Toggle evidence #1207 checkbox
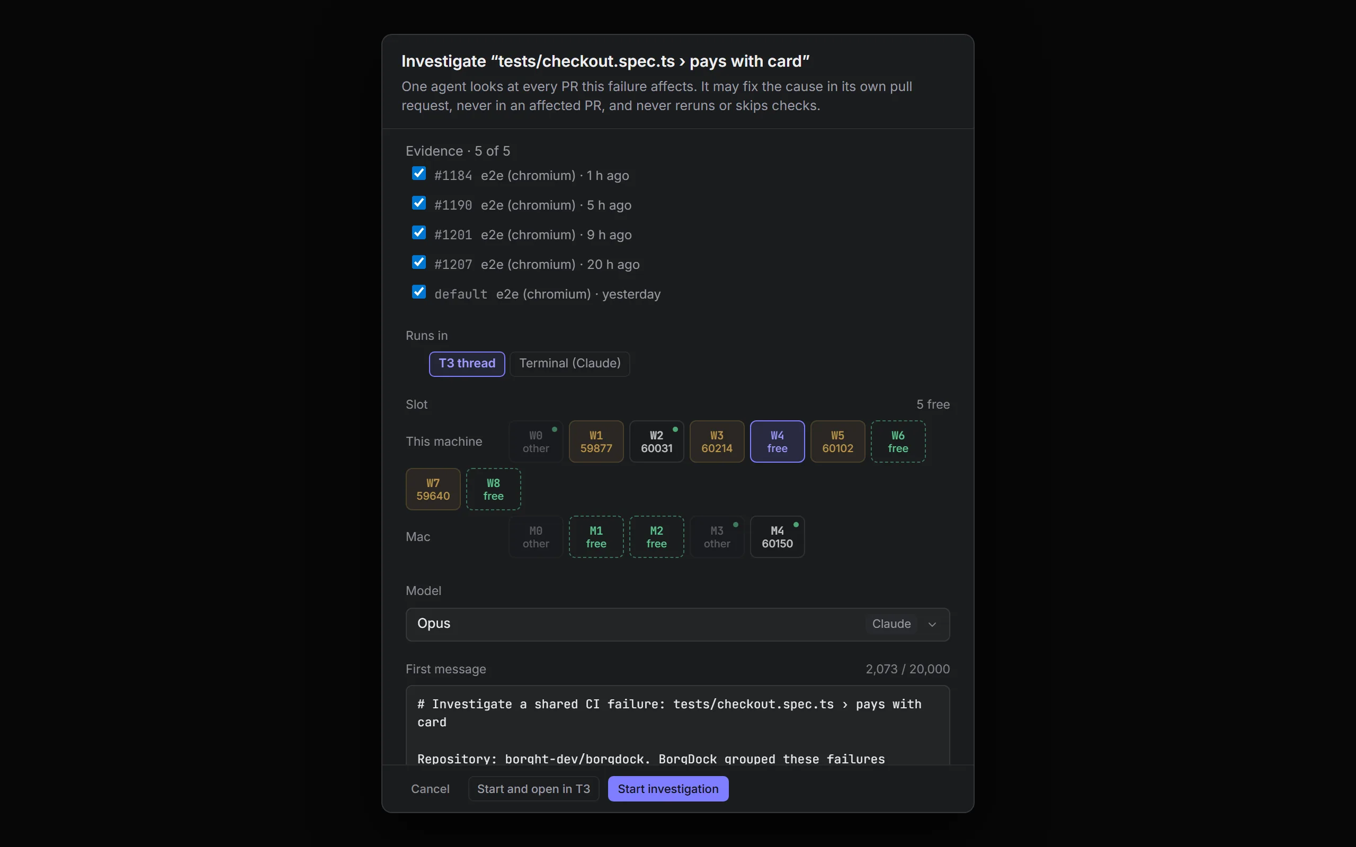The image size is (1356, 847). 418,262
